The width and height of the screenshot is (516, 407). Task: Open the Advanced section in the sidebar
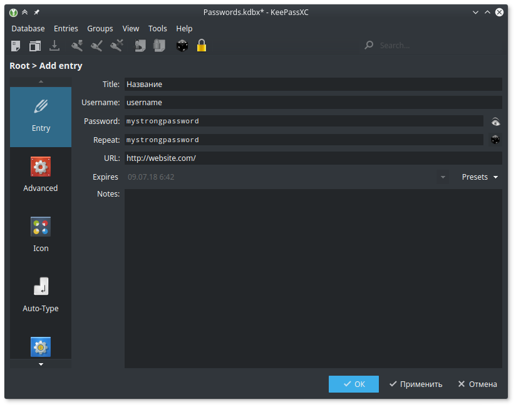tap(41, 175)
